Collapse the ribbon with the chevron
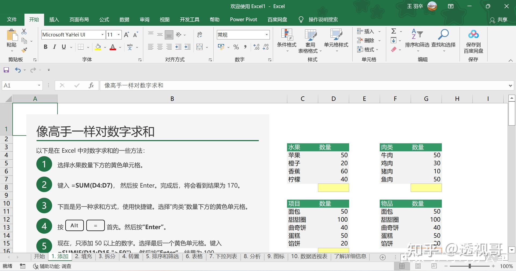This screenshot has height=271, width=516. coord(511,61)
